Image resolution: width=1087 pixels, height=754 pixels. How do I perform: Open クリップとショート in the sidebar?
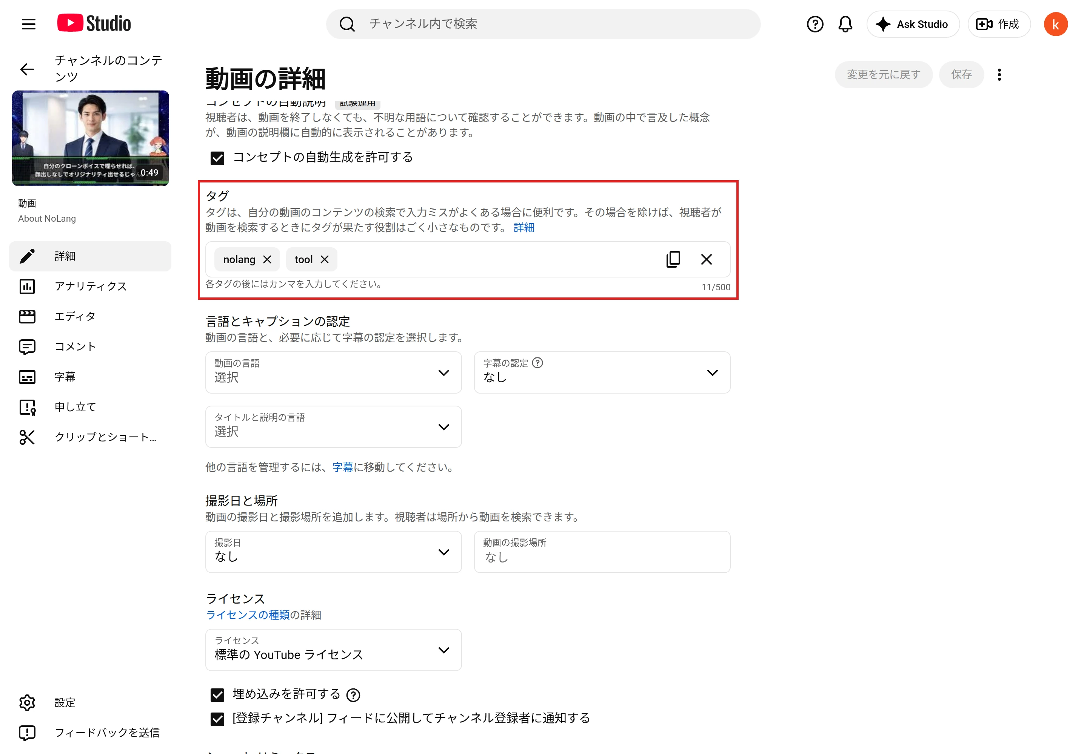[90, 437]
